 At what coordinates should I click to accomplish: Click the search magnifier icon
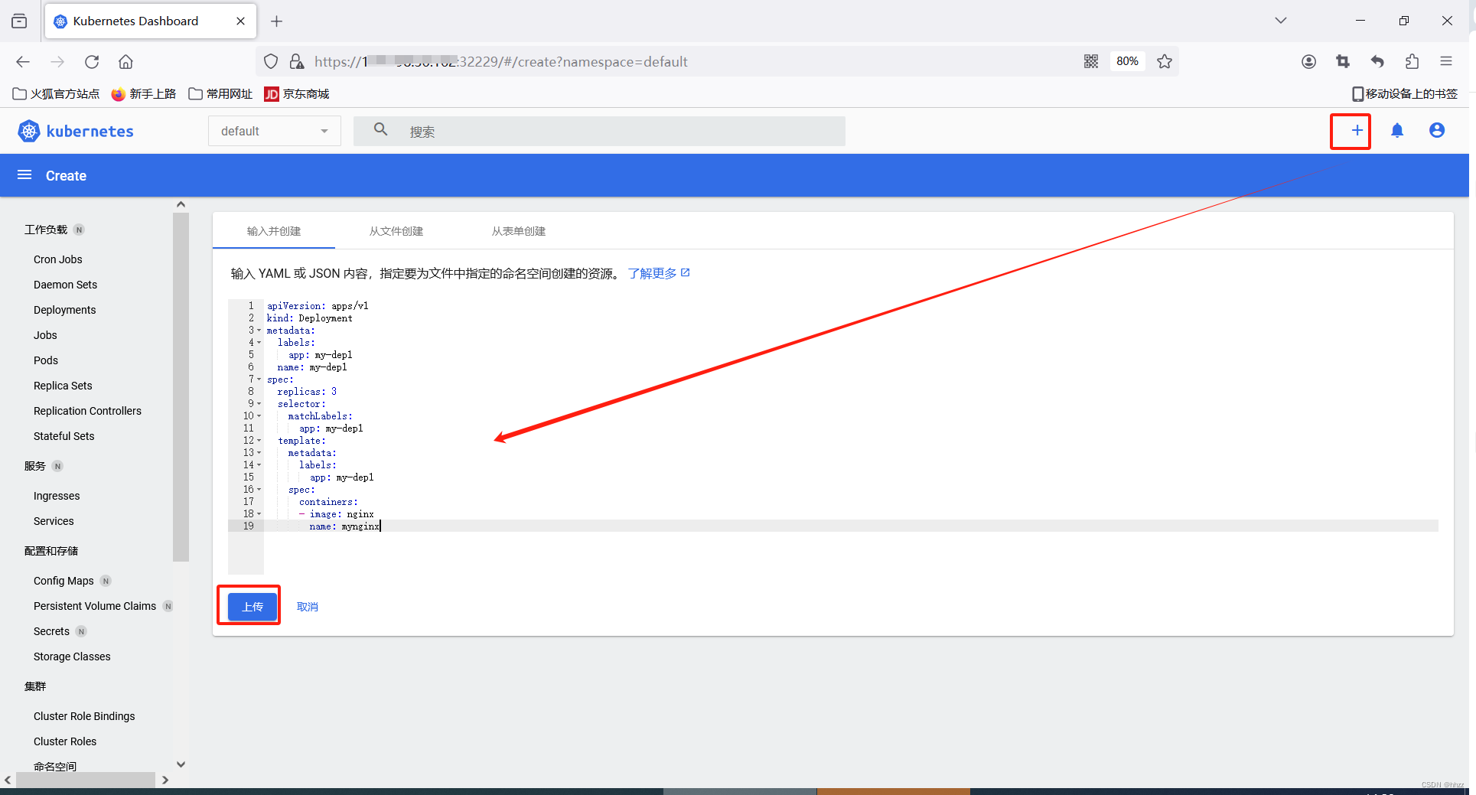[380, 130]
